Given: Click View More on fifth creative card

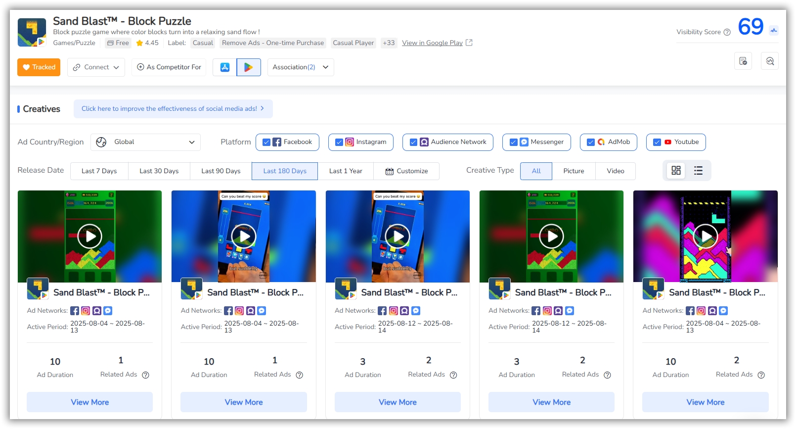Looking at the screenshot, I should coord(706,402).
